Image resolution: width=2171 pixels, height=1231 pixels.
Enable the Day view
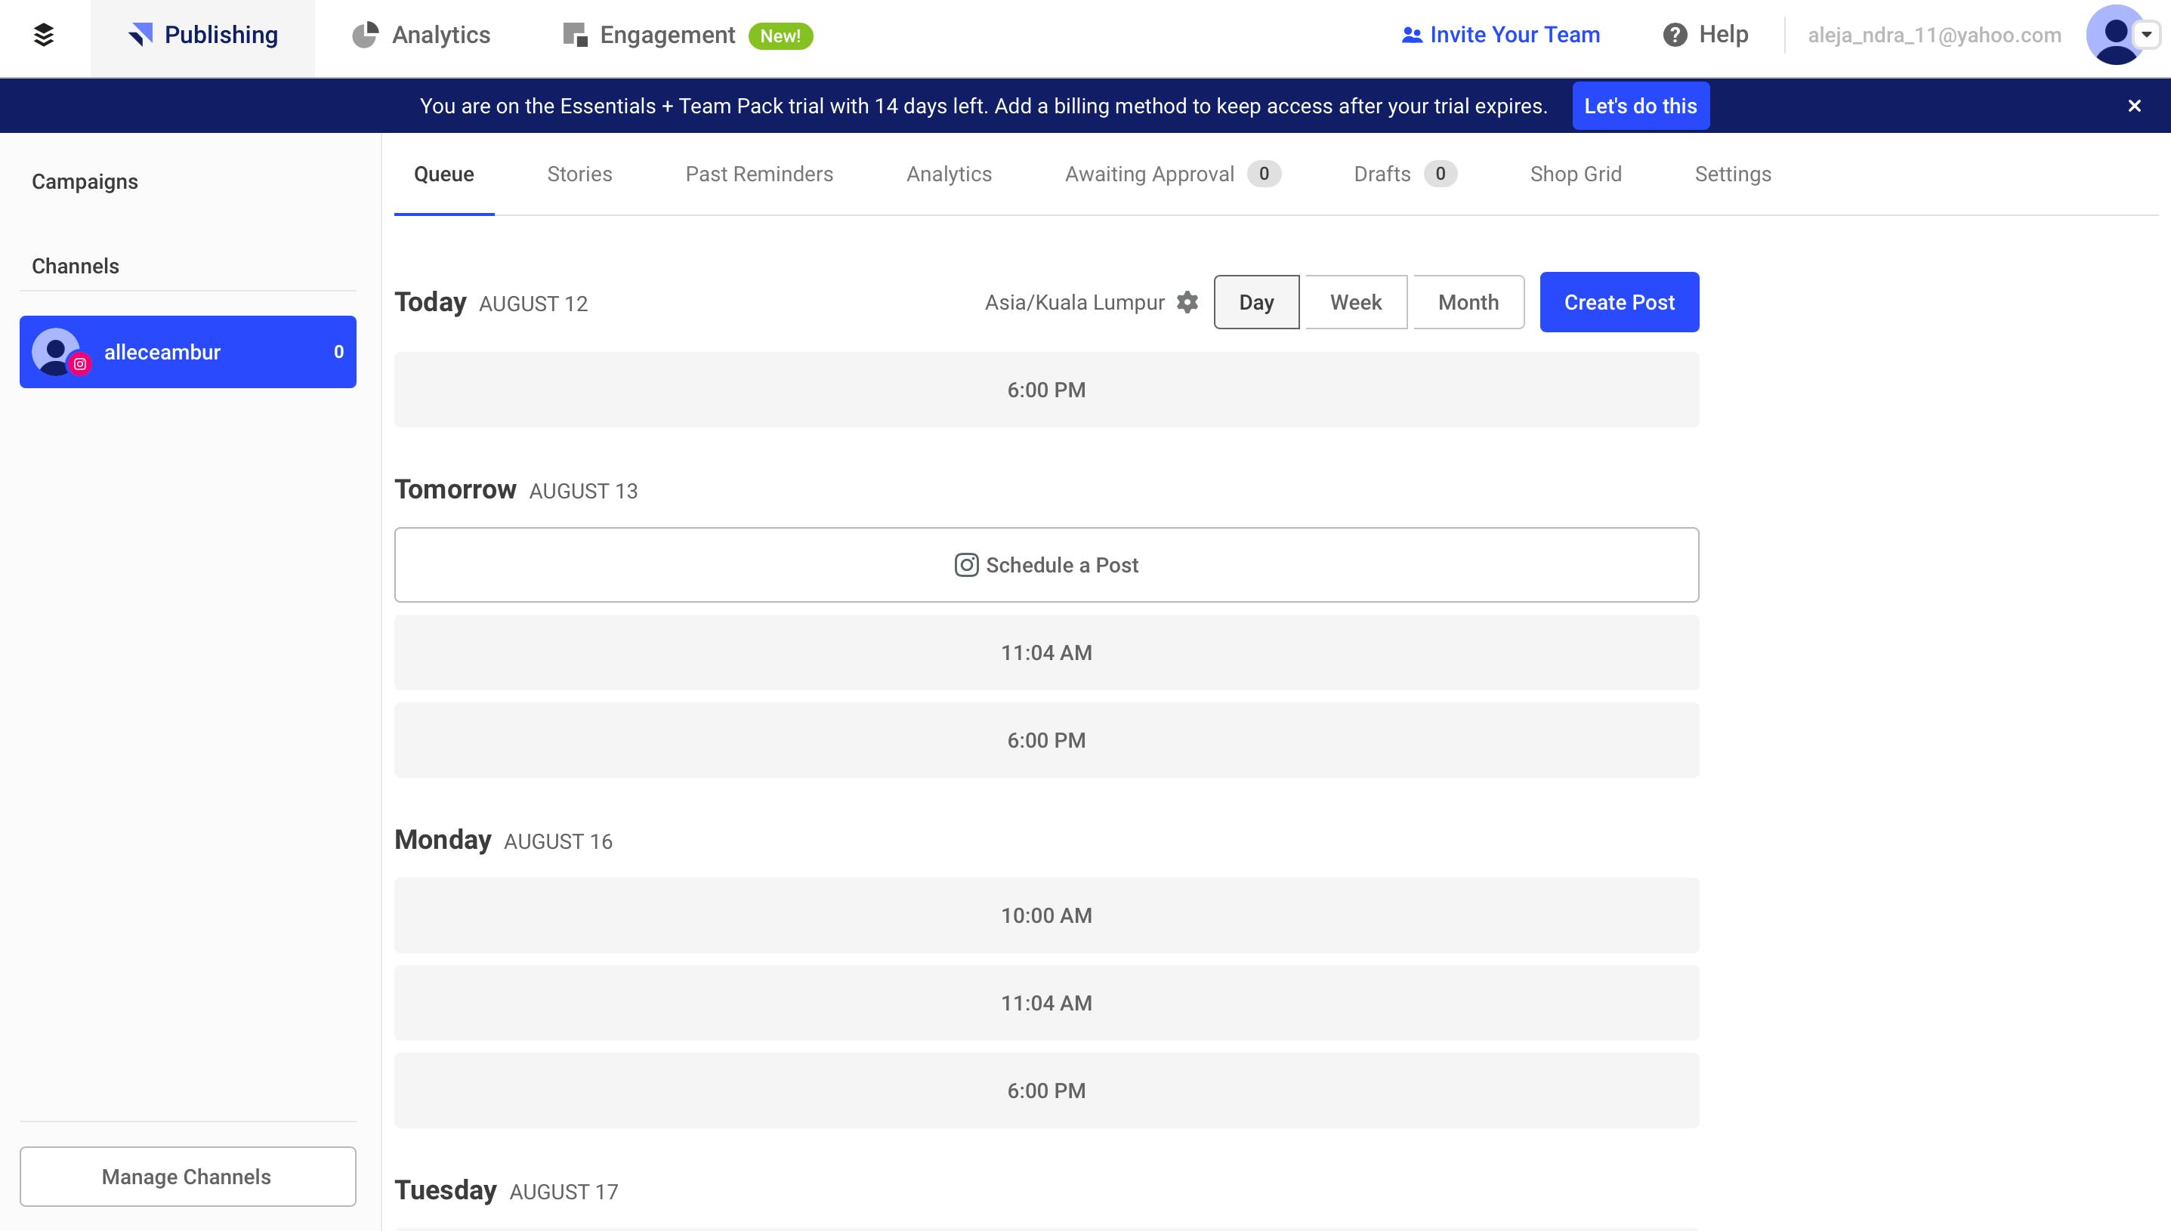tap(1255, 302)
